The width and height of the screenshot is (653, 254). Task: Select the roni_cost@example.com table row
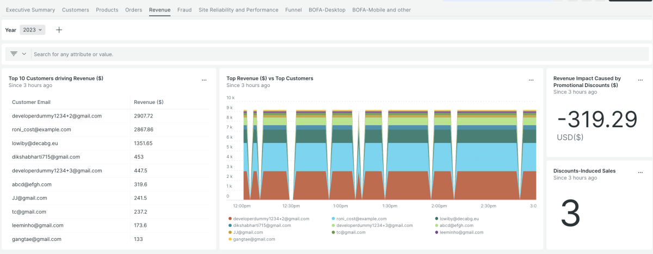pos(41,129)
